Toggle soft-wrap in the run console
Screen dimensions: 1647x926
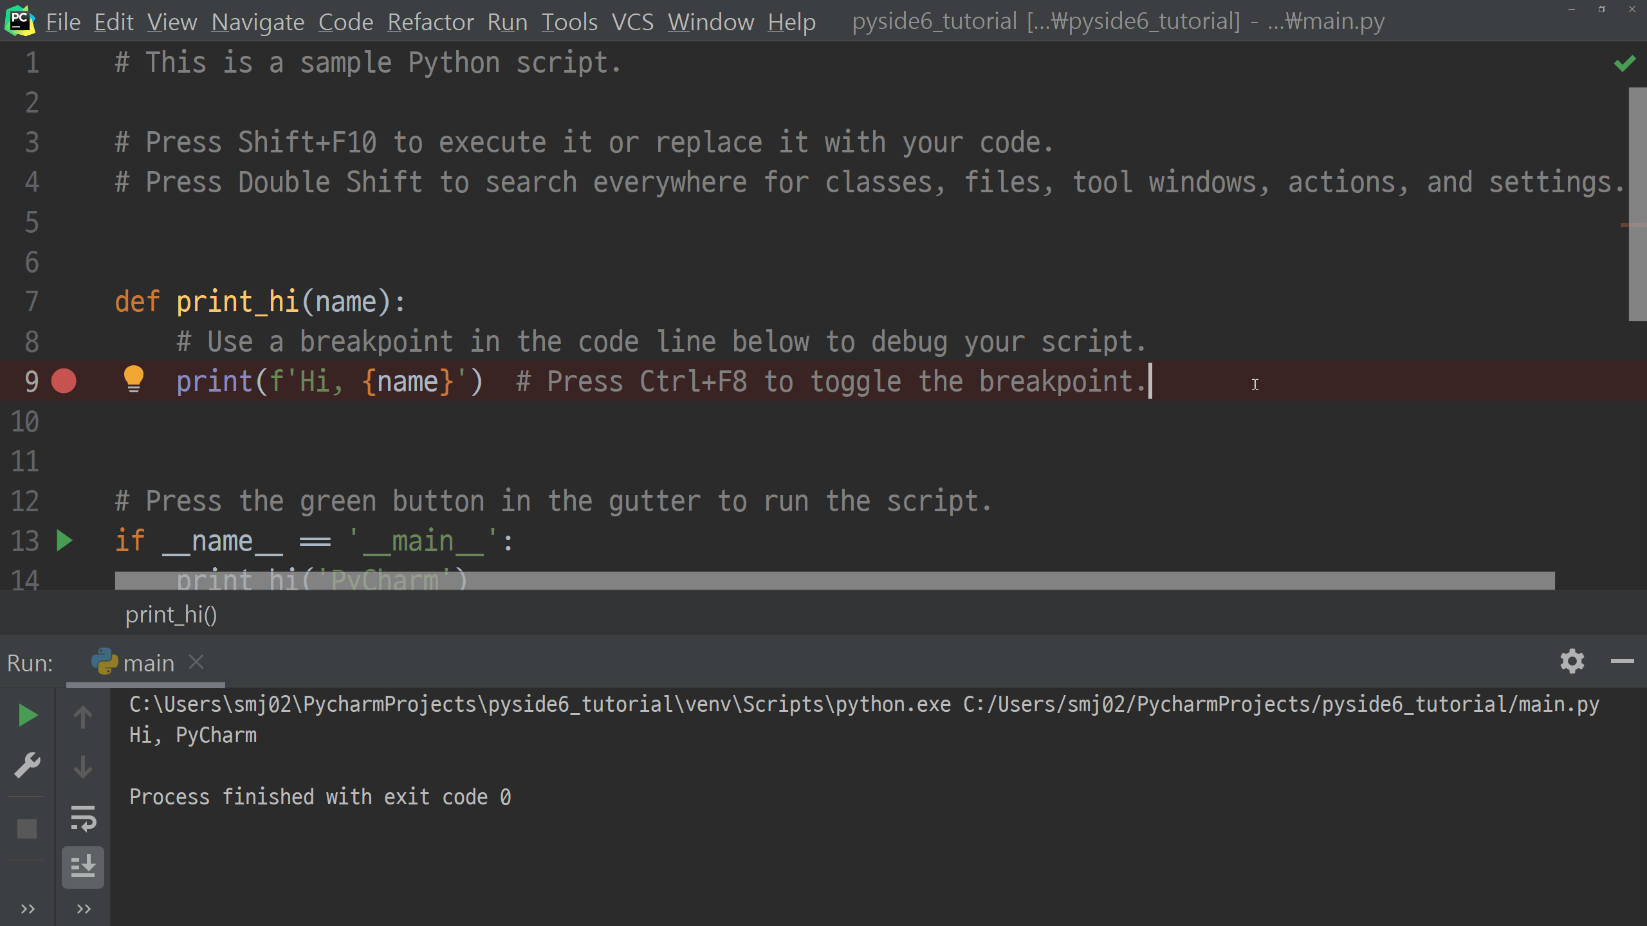(x=83, y=818)
